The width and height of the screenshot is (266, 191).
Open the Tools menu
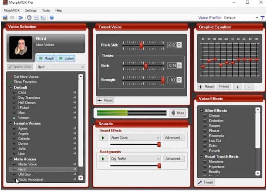46,10
